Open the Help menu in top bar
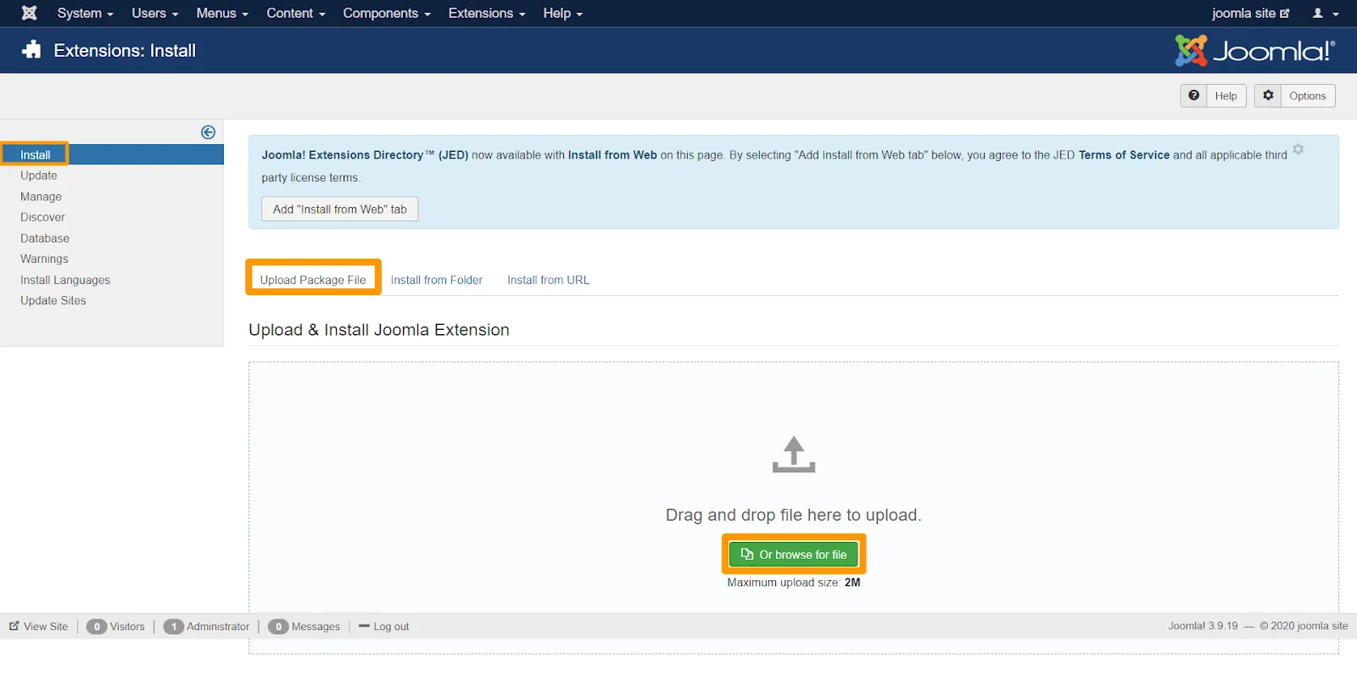 (x=562, y=13)
